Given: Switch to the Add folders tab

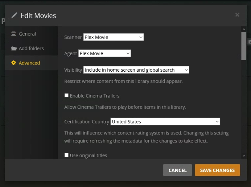Looking at the screenshot, I should (x=31, y=48).
